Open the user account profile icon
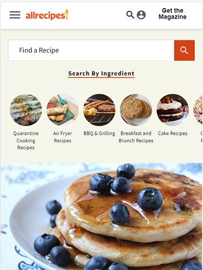The image size is (203, 270). pos(141,15)
